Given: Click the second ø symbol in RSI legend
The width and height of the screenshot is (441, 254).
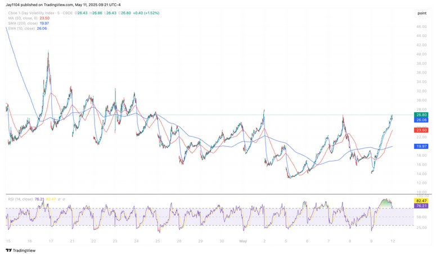Looking at the screenshot, I should pos(64,199).
